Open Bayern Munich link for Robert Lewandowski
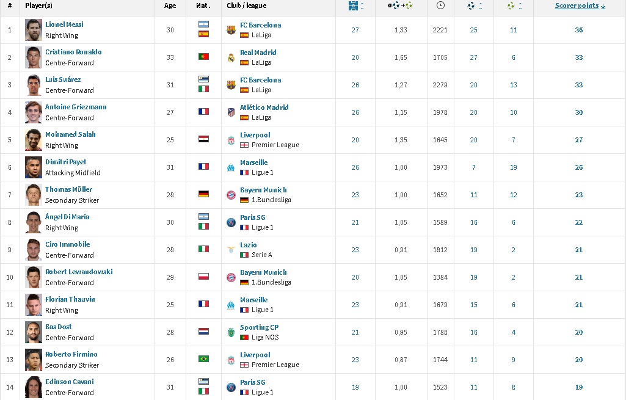Viewport: 626px width, 400px height. click(263, 272)
